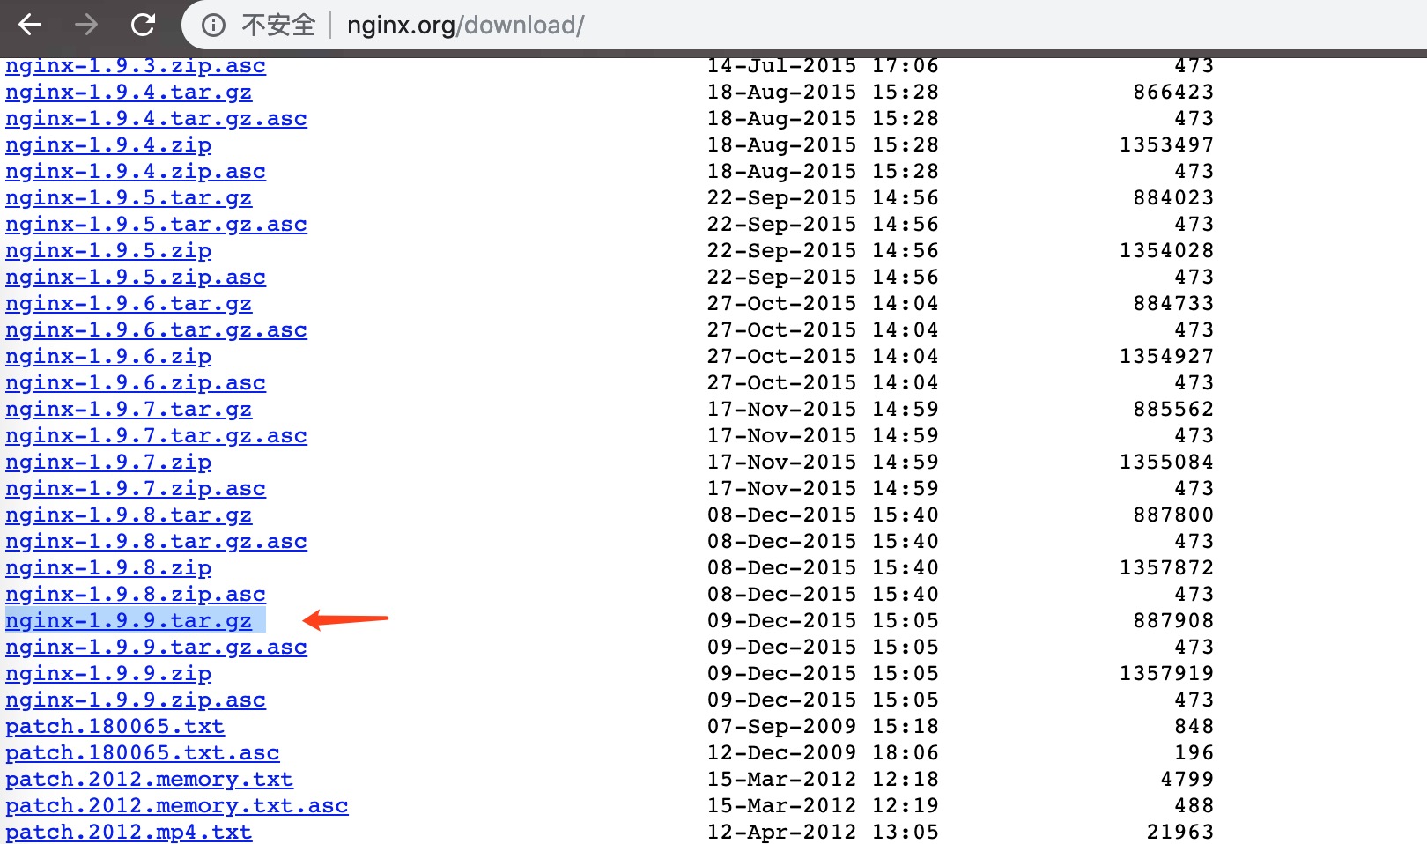Screen dimensions: 1427x844
Task: Click the date 15-Mar-2012 12:18
Action: click(x=823, y=780)
